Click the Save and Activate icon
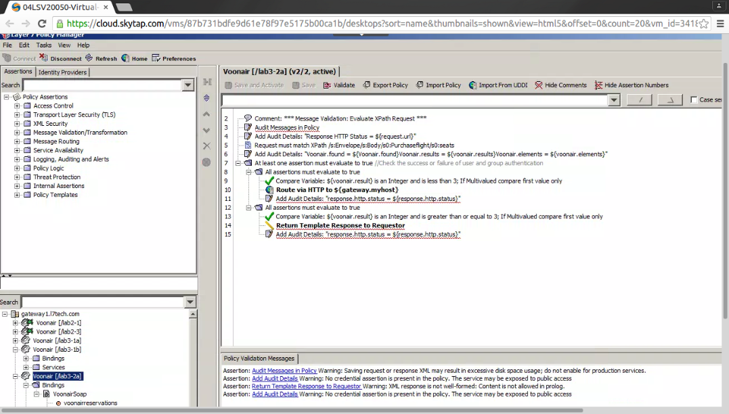 point(228,85)
